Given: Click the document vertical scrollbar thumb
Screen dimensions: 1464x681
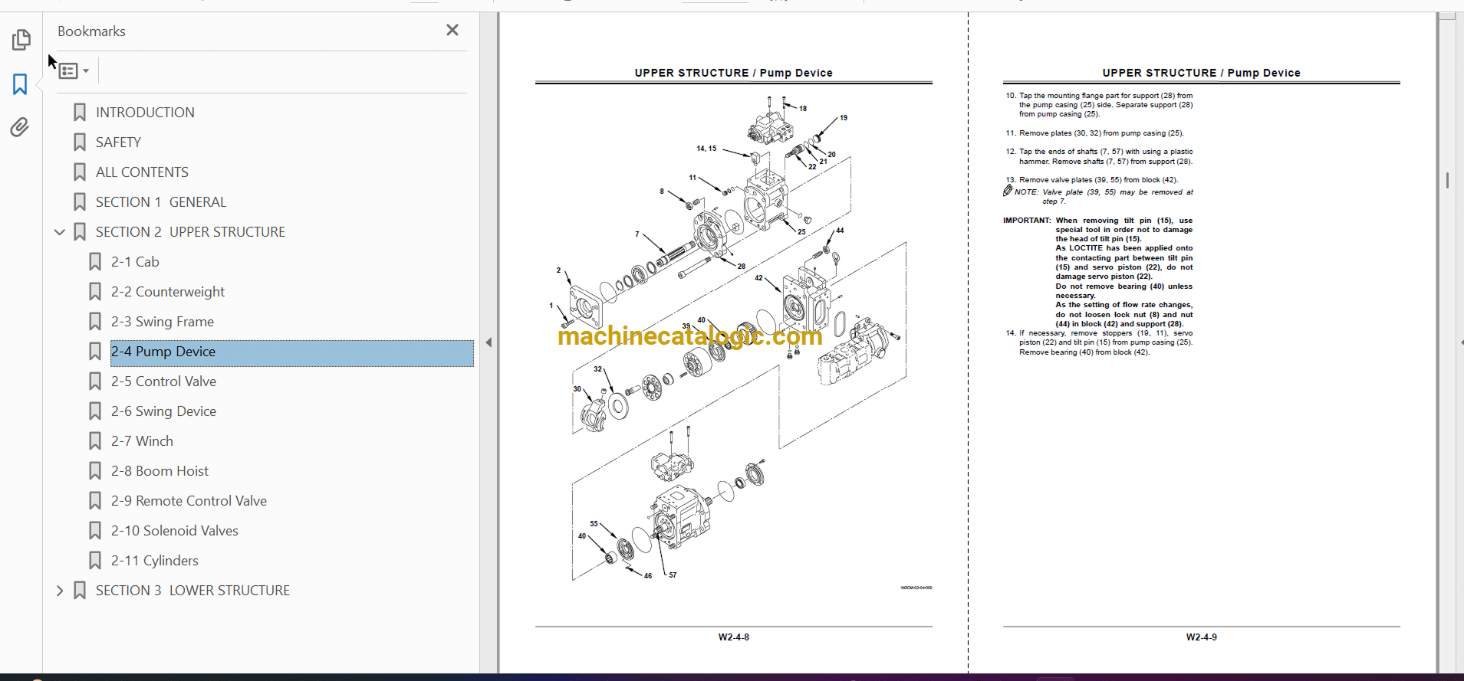Looking at the screenshot, I should tap(1447, 180).
